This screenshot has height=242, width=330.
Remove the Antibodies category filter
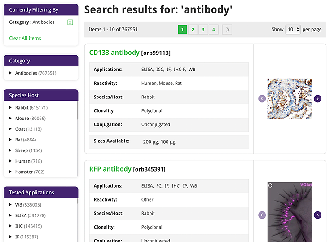70,22
